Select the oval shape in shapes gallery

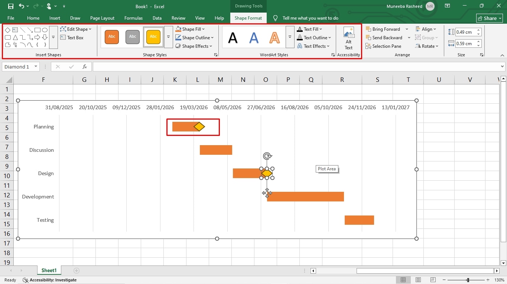(x=45, y=30)
